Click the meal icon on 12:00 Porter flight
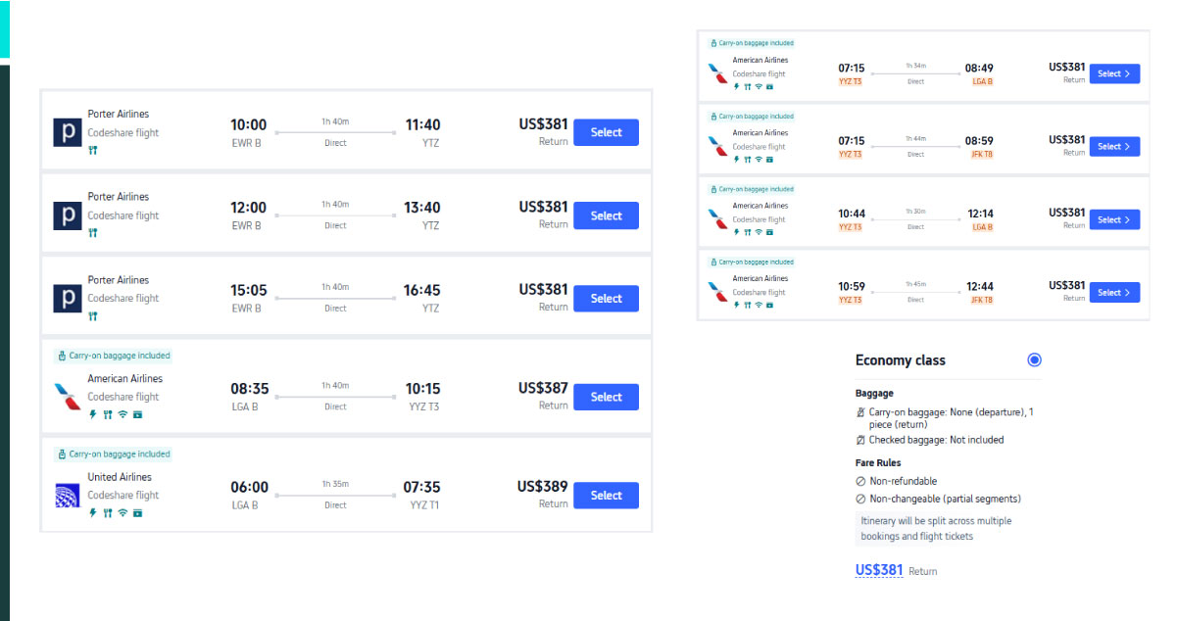This screenshot has height=621, width=1178. click(x=93, y=233)
